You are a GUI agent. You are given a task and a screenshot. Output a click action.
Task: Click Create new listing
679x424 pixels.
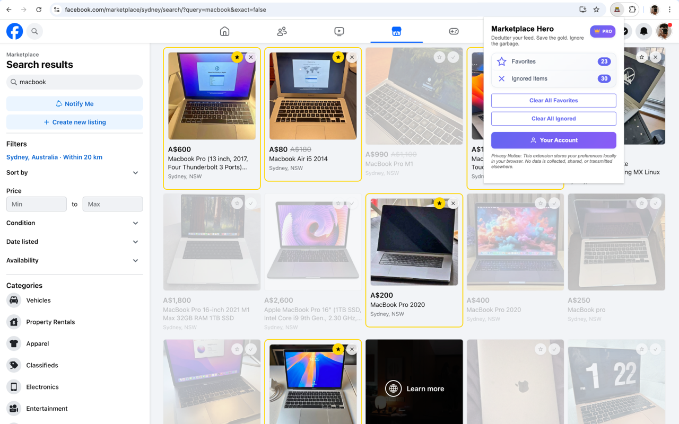tap(74, 122)
